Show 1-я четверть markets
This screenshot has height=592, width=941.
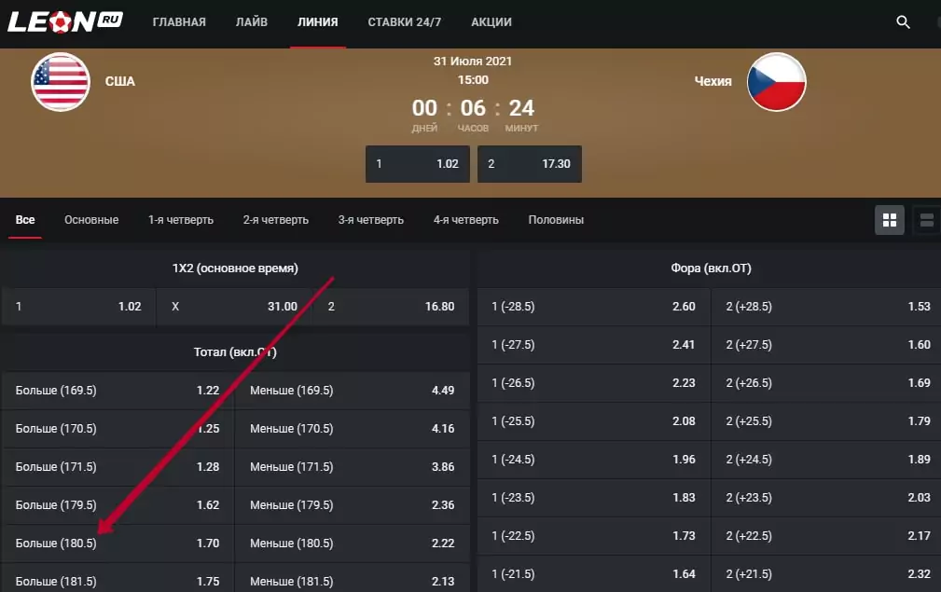point(181,220)
